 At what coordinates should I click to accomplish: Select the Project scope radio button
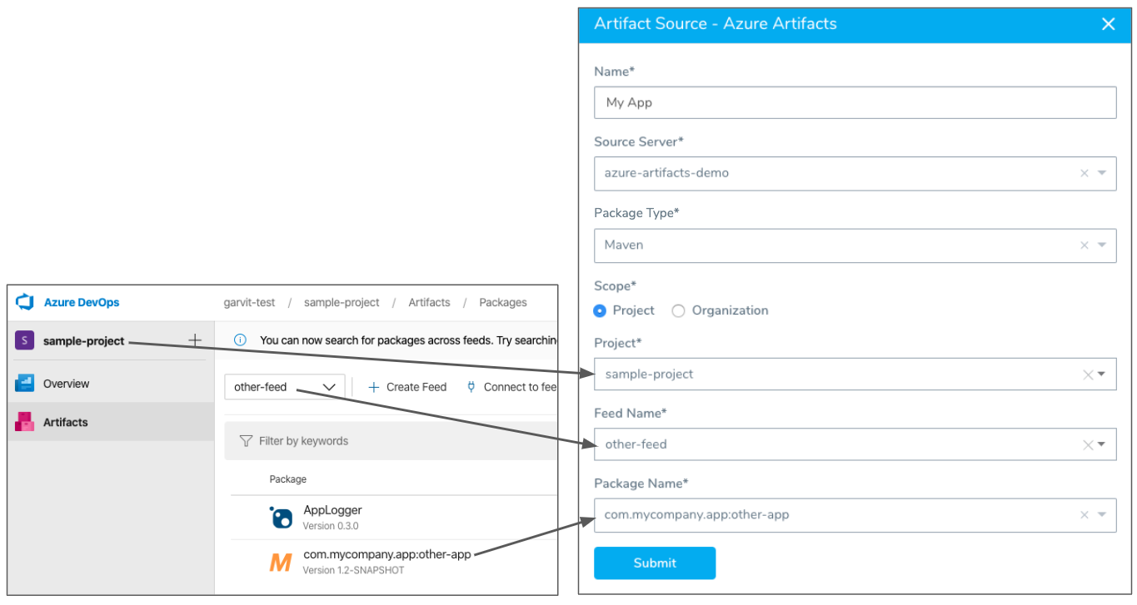[x=600, y=310]
